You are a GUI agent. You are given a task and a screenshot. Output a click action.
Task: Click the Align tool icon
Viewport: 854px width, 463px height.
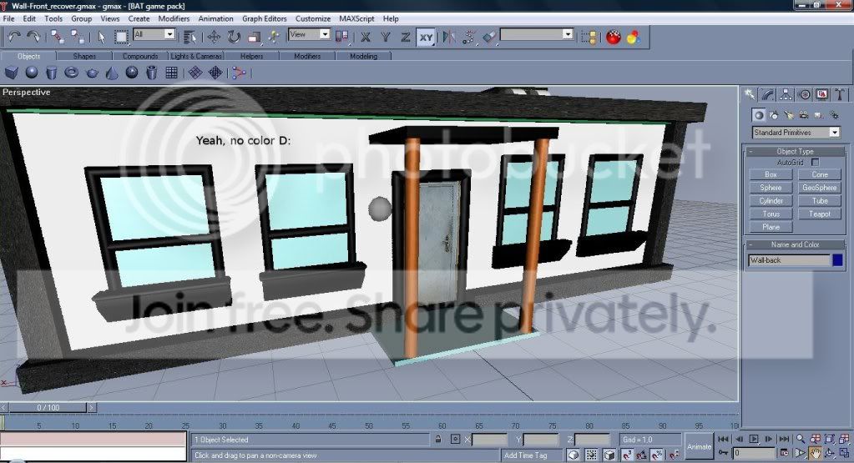[x=489, y=37]
